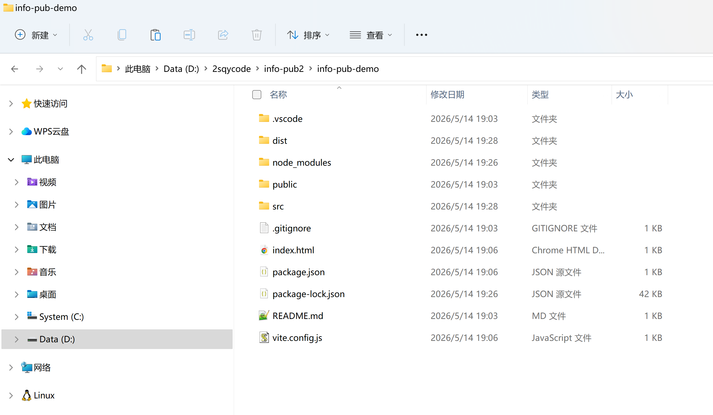Toggle the select-all checkbox by 名称

point(256,95)
